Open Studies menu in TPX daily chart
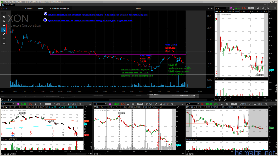The height and width of the screenshot is (156, 278). coord(72,104)
